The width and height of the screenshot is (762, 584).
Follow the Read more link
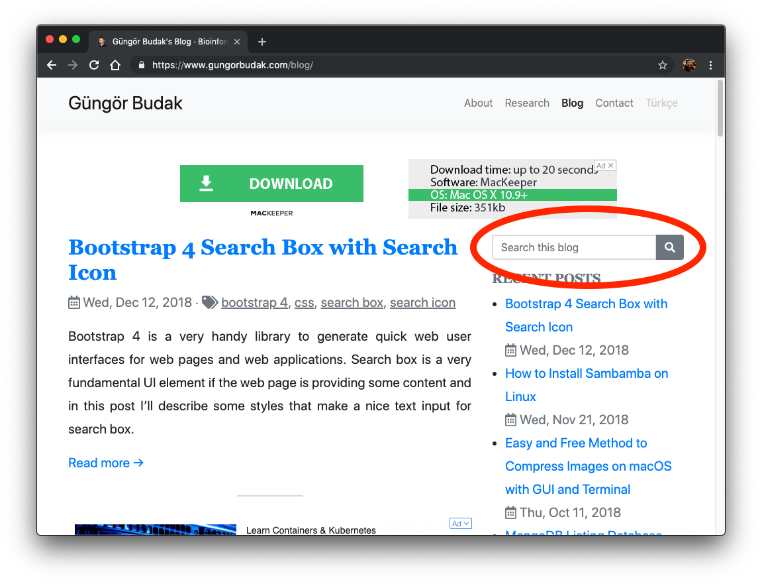pos(106,463)
